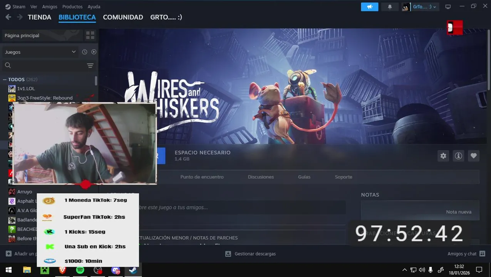Open Windows notification center icon
The width and height of the screenshot is (491, 277).
click(x=479, y=270)
